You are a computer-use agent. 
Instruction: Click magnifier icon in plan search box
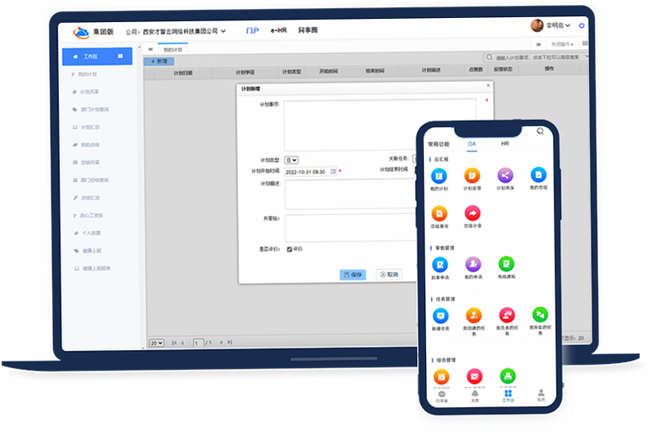pyautogui.click(x=489, y=57)
